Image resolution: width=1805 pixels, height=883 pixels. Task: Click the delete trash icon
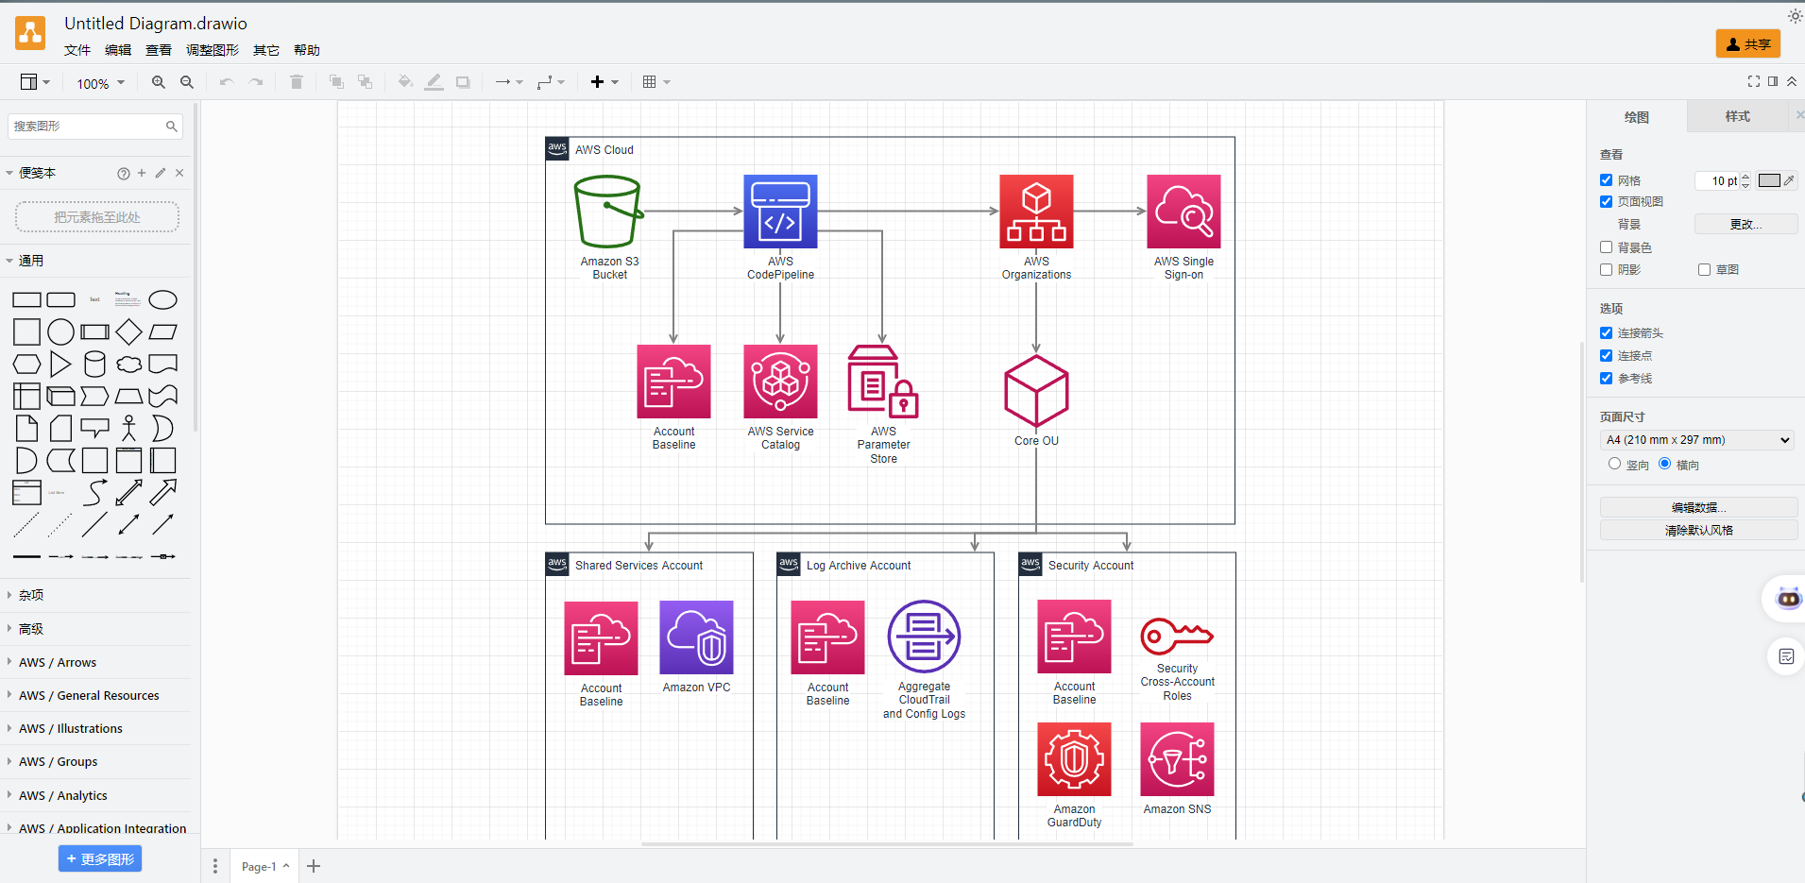pyautogui.click(x=297, y=82)
